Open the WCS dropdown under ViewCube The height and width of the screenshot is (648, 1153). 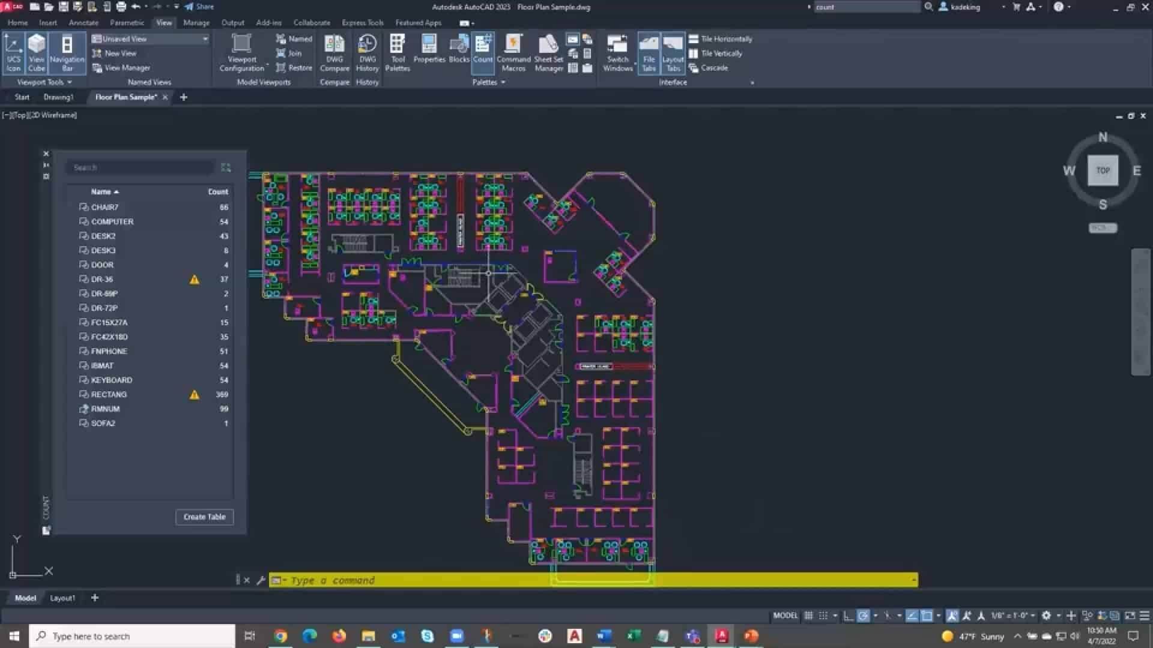tap(1103, 228)
